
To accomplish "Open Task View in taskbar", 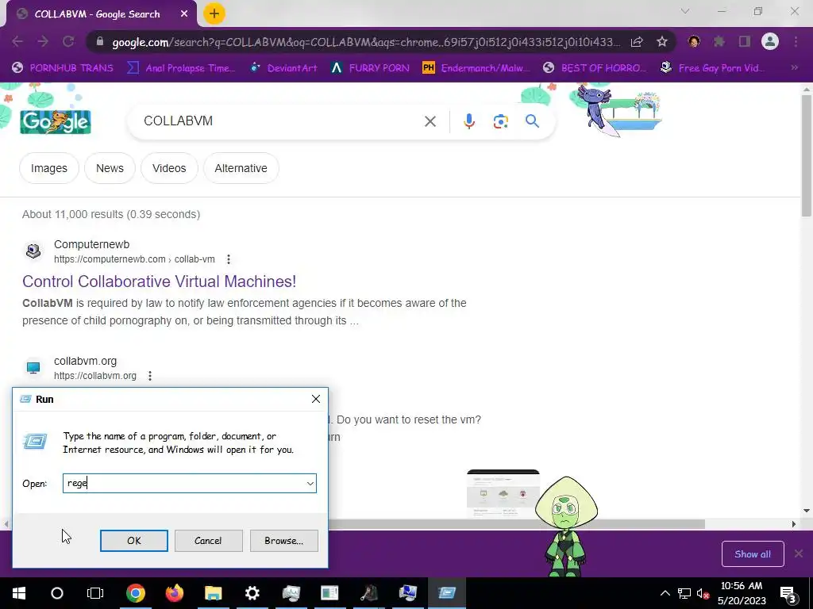I will 95,593.
